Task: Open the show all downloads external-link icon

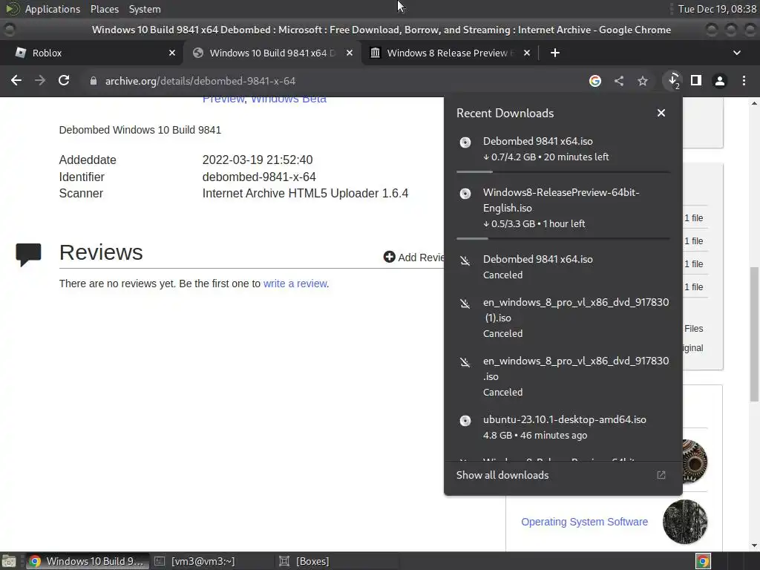Action: [661, 475]
